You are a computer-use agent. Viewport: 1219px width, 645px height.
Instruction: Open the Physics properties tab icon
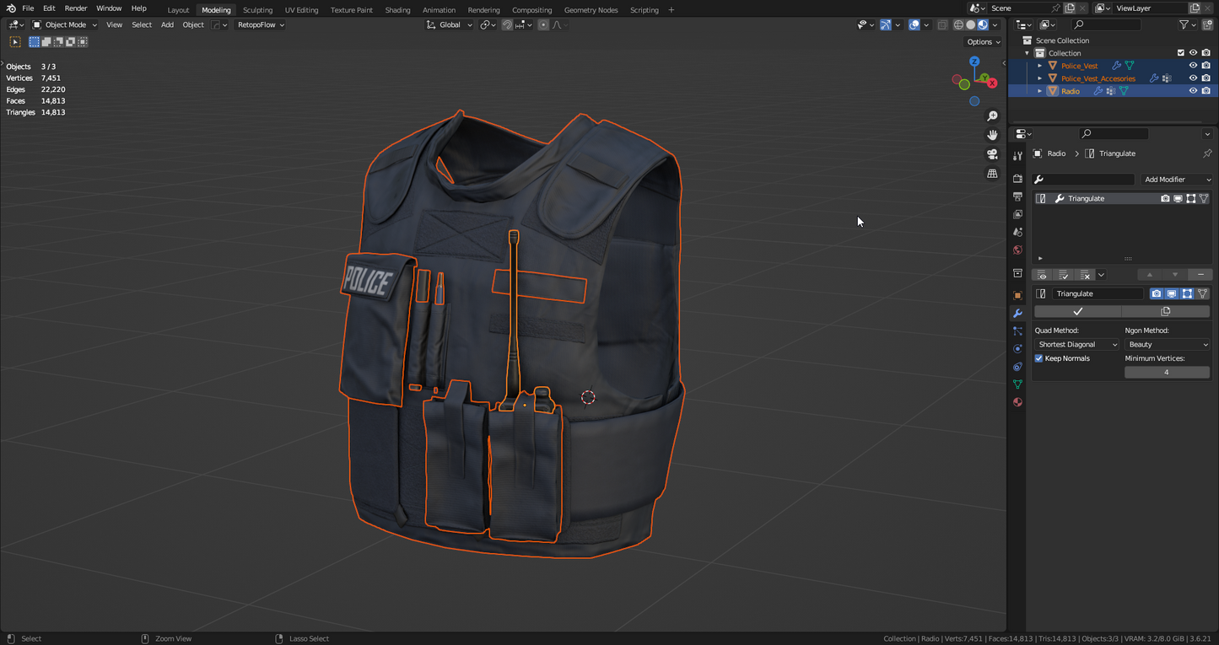1017,349
